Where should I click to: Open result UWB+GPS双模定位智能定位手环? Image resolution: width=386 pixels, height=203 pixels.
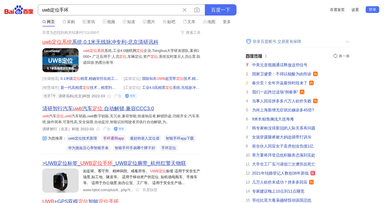tap(81, 201)
